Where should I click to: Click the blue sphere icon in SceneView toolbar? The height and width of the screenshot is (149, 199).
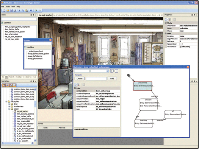click(7, 85)
